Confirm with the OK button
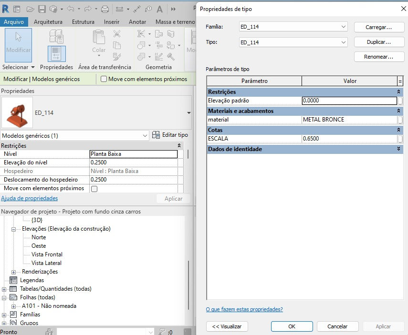The height and width of the screenshot is (335, 408). [x=292, y=326]
